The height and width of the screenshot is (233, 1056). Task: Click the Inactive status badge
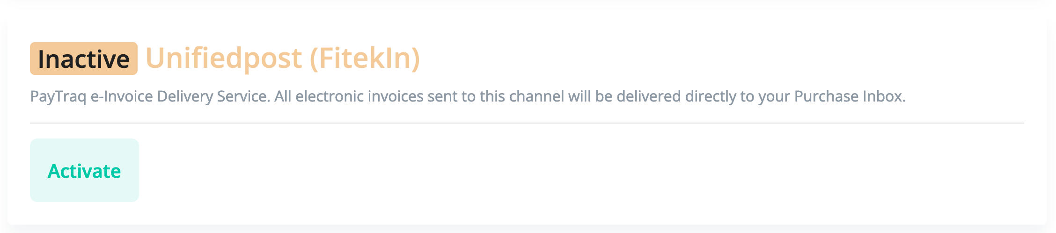[x=83, y=59]
